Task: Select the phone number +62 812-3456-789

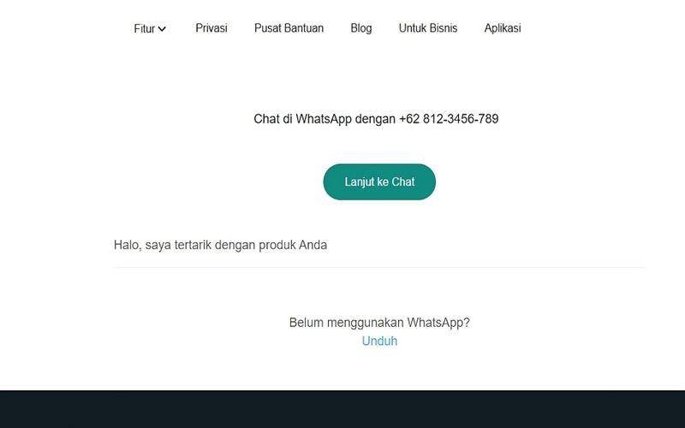Action: 449,119
